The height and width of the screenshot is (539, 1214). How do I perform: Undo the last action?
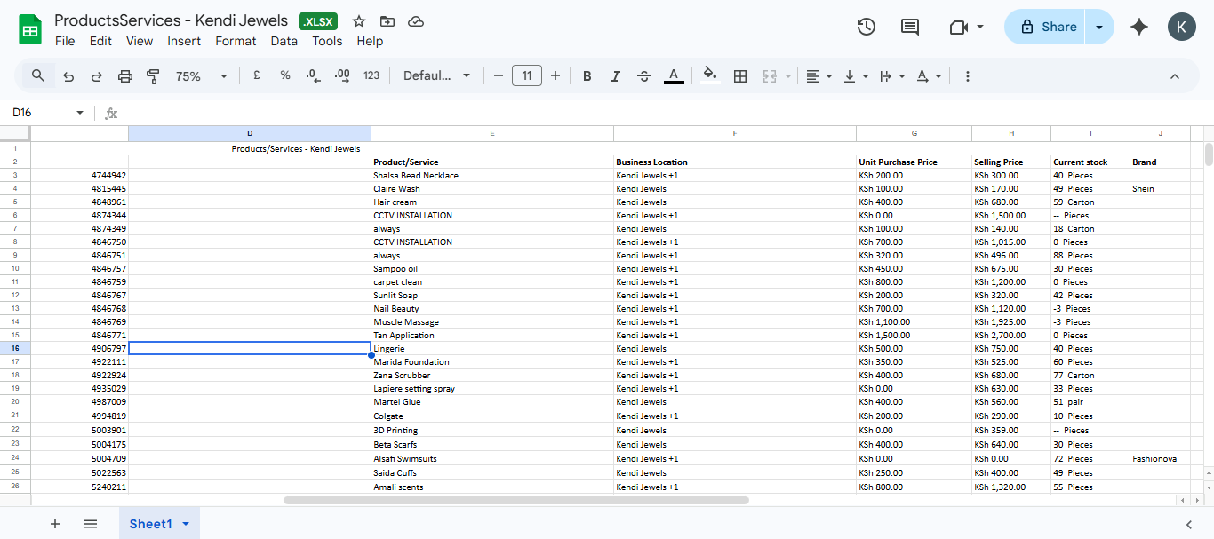(x=68, y=76)
